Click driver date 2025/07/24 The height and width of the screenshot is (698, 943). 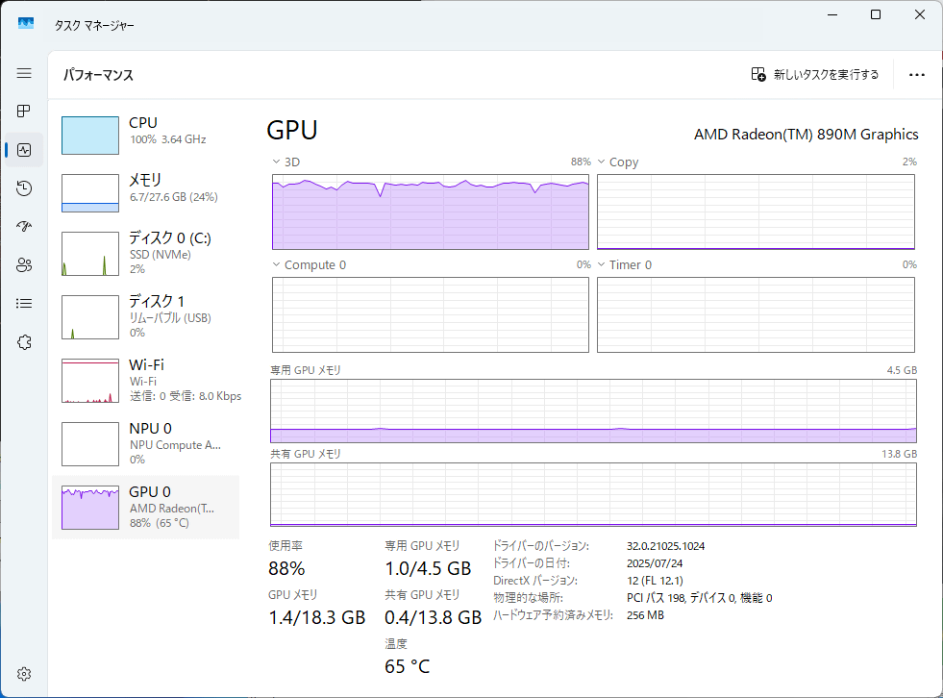[655, 563]
